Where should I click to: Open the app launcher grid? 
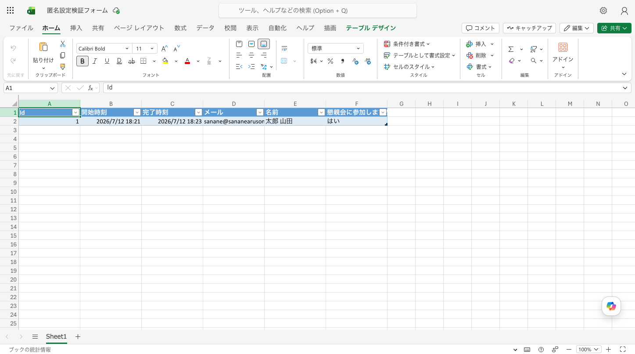point(11,11)
